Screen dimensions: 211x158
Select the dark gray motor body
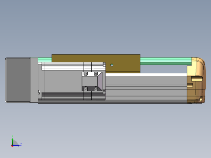[x=17, y=80]
